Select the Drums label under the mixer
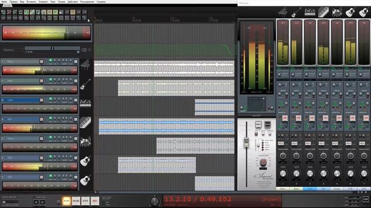371x208 pixels. 337,189
